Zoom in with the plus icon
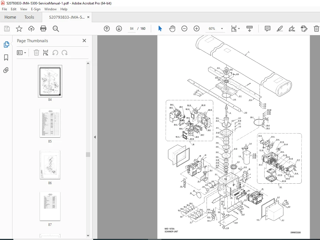This screenshot has width=320, height=240. tap(197, 29)
